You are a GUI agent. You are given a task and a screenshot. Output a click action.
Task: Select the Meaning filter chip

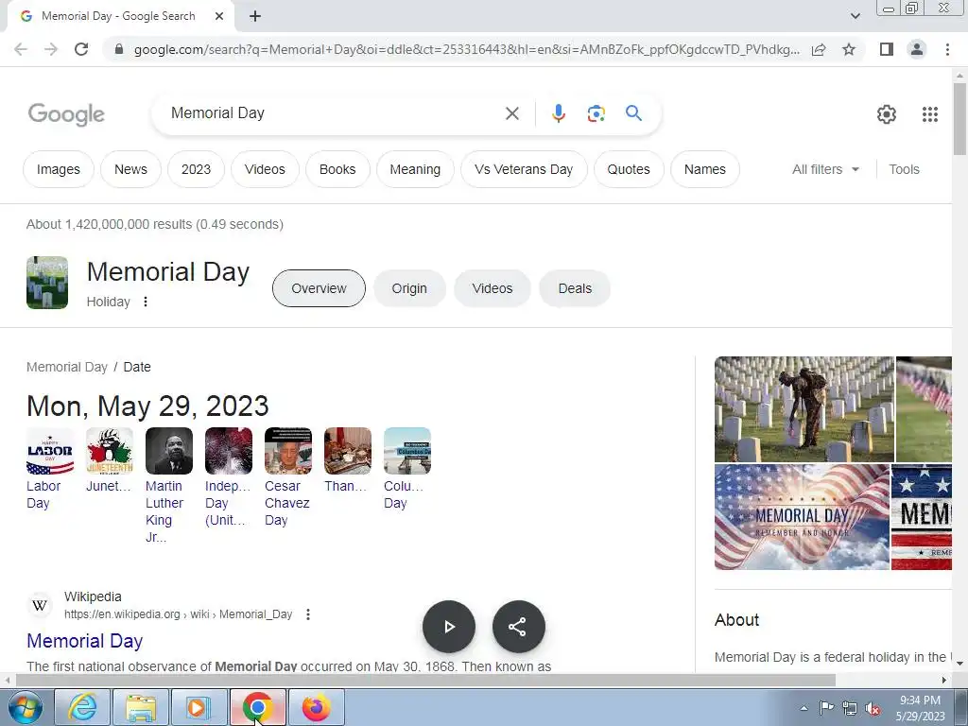(415, 169)
